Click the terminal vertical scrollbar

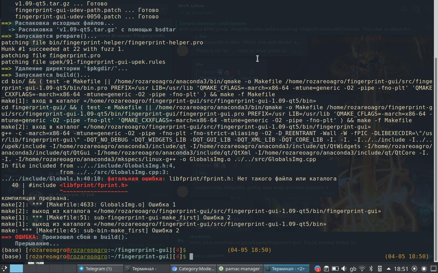(x=436, y=131)
